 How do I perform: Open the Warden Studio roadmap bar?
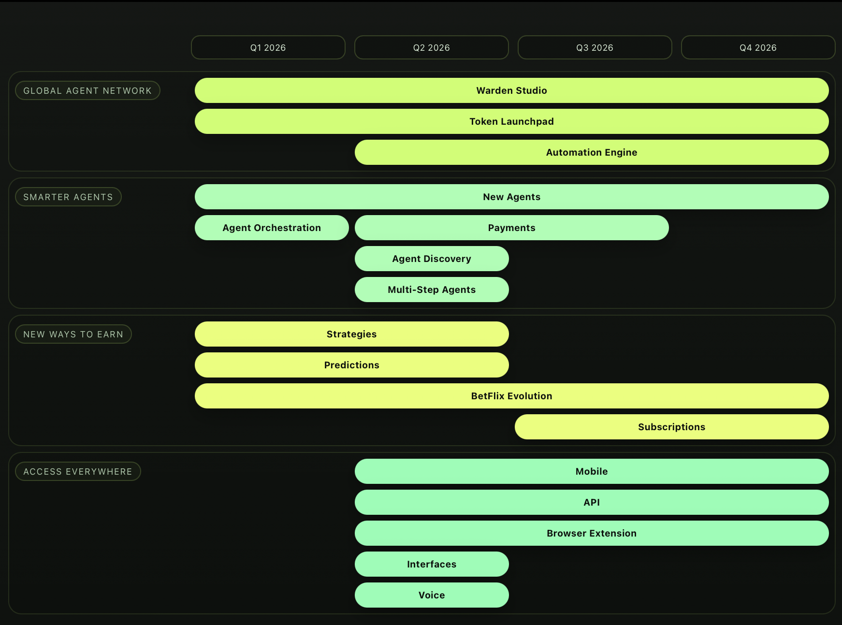512,90
